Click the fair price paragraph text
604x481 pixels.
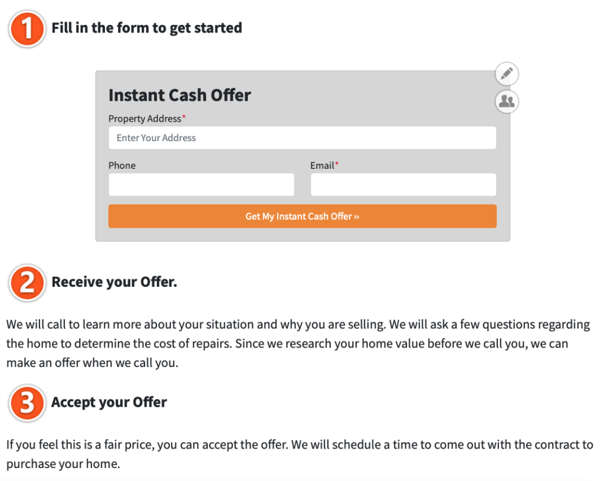[x=300, y=454]
